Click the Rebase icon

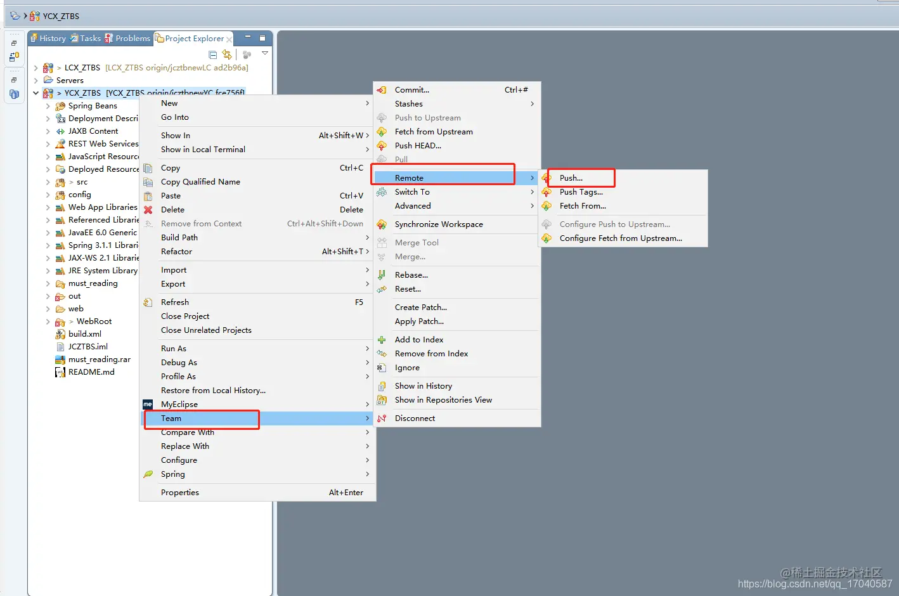click(382, 275)
